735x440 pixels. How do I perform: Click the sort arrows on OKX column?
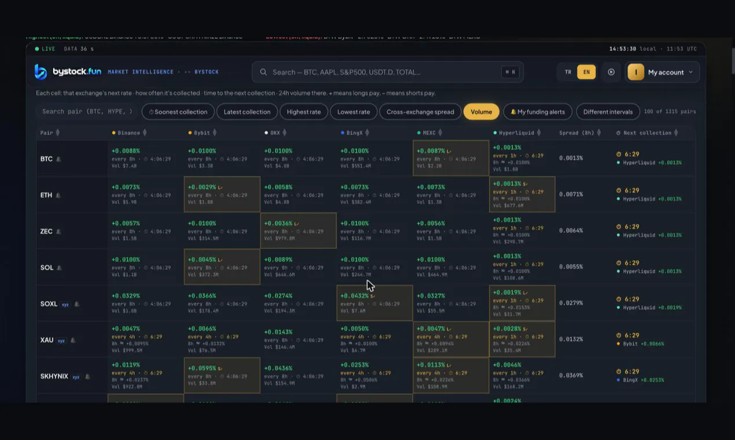[284, 133]
